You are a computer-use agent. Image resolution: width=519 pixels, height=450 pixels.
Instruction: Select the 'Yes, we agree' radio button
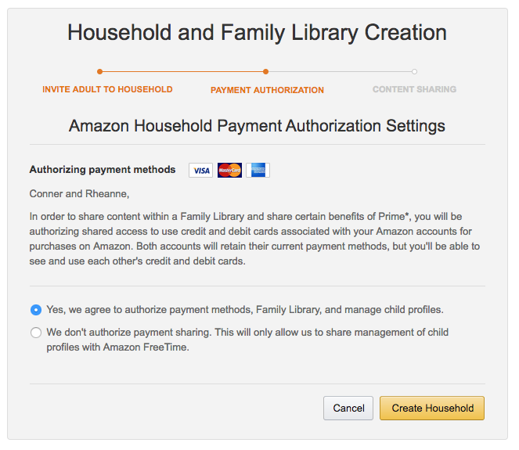[36, 310]
